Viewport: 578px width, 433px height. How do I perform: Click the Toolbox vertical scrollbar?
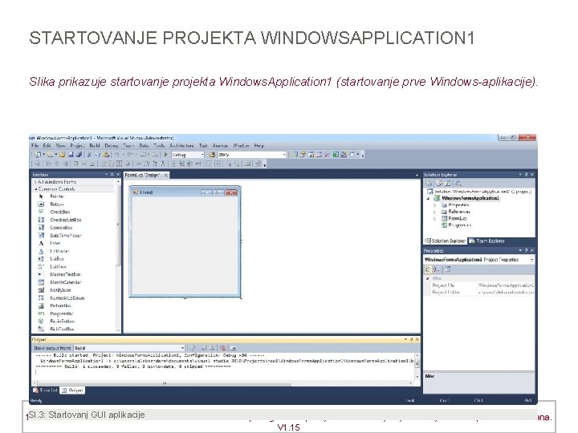click(x=118, y=255)
